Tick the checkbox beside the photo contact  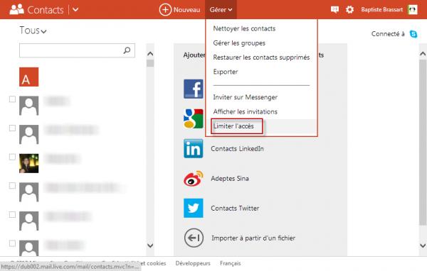click(12, 157)
